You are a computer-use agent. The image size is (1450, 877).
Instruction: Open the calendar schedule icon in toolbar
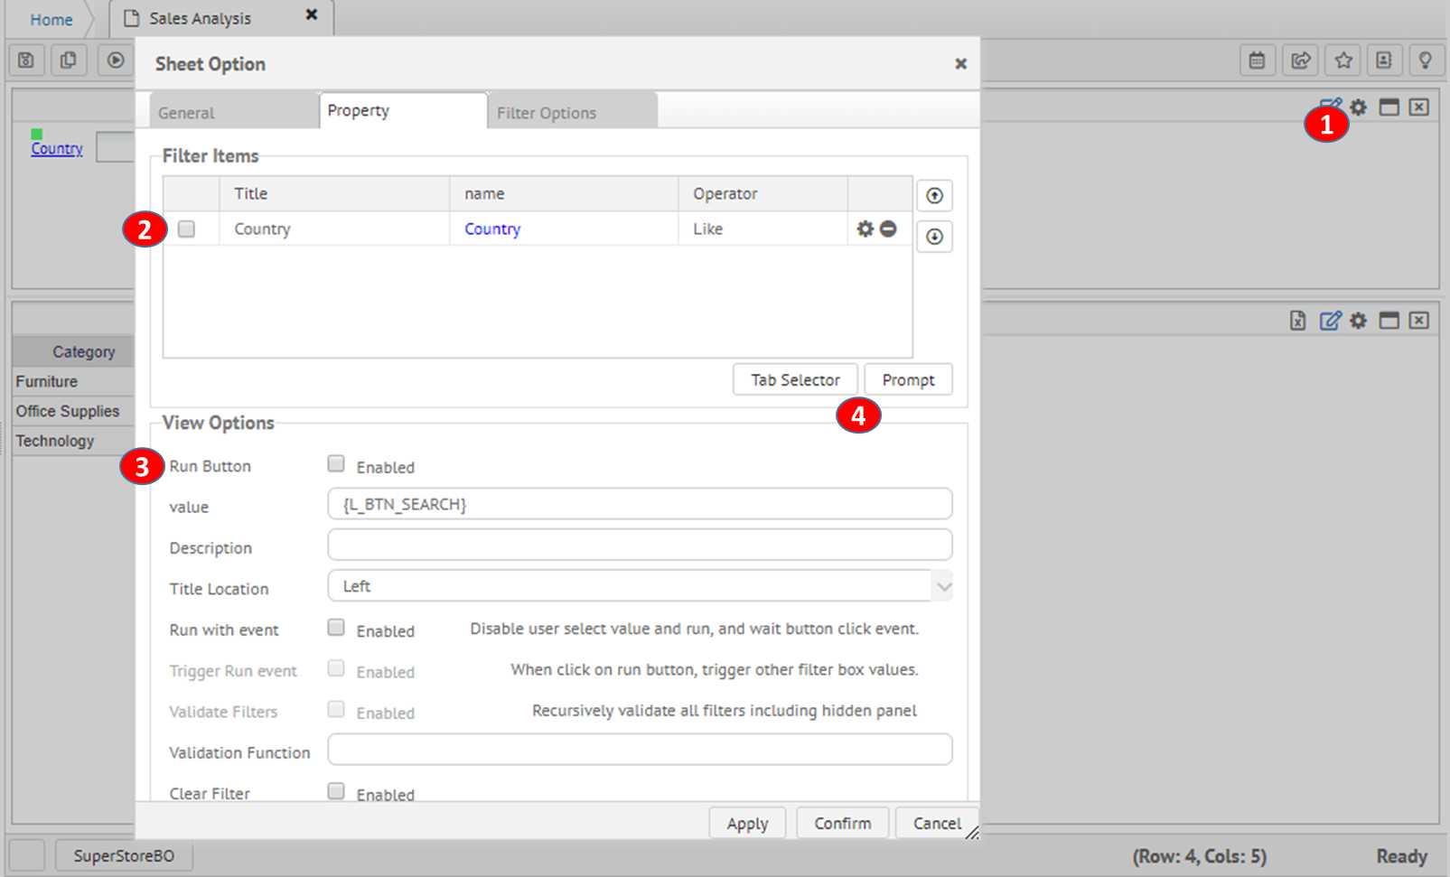pos(1257,61)
